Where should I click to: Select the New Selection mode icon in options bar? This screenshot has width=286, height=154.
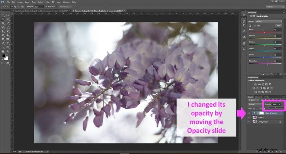click(11, 7)
